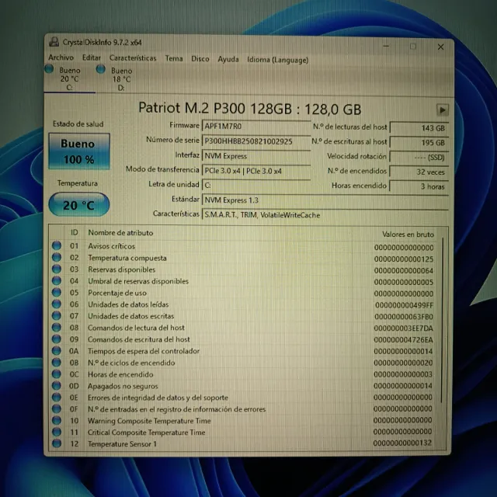Click the Bueno 100 % health status button

tap(79, 151)
